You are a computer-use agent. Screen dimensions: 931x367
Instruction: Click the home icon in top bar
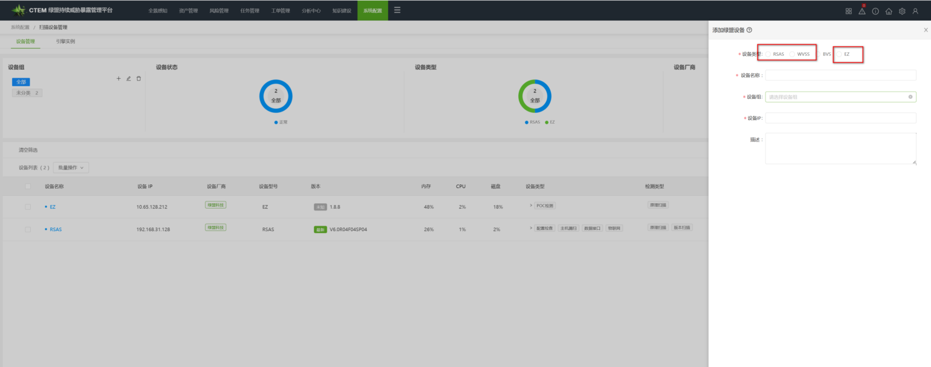coord(889,11)
